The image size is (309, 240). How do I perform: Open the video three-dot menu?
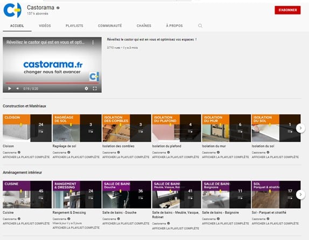click(x=93, y=43)
